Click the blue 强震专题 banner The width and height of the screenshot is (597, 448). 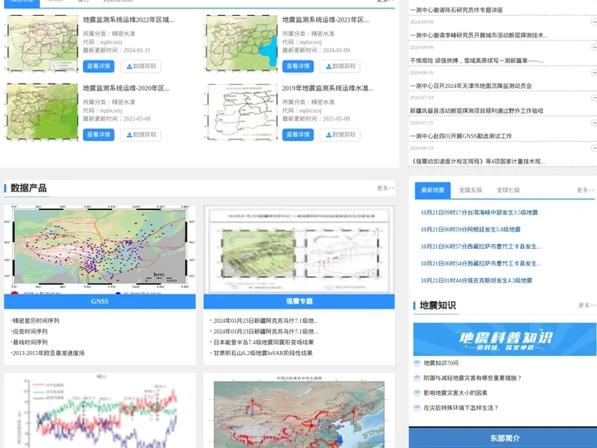[x=298, y=301]
